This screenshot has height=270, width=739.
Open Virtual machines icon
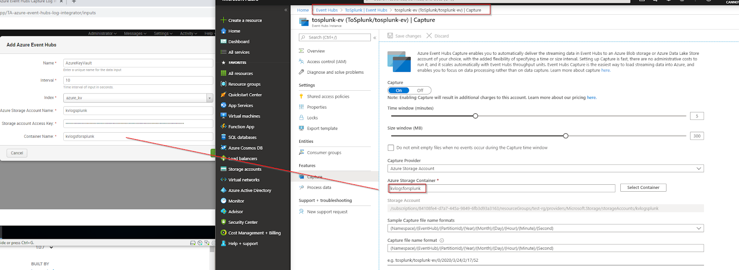(224, 116)
